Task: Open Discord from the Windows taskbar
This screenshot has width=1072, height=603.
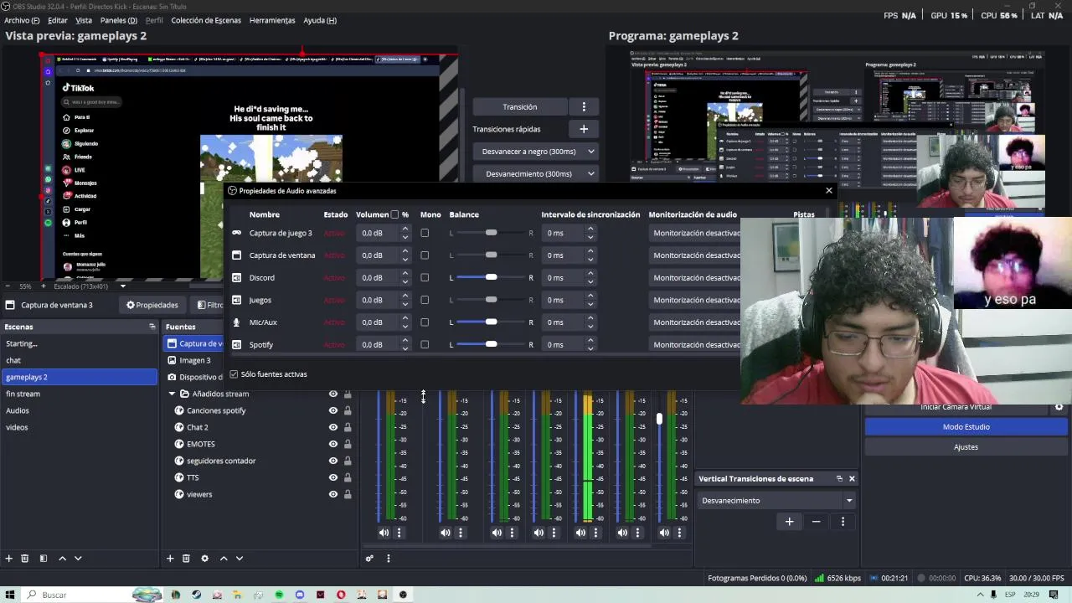Action: click(300, 595)
